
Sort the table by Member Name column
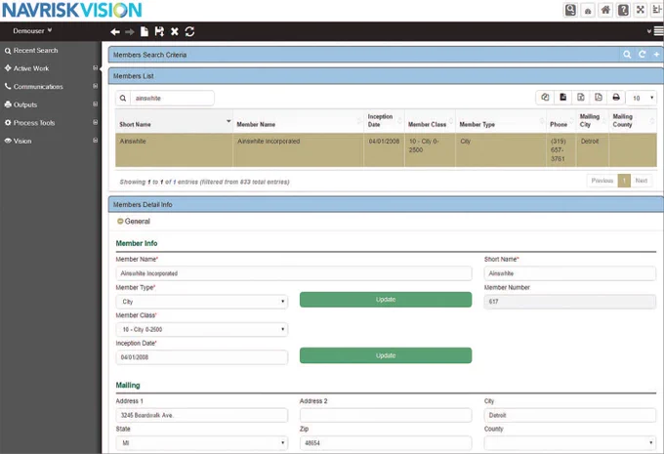click(298, 121)
